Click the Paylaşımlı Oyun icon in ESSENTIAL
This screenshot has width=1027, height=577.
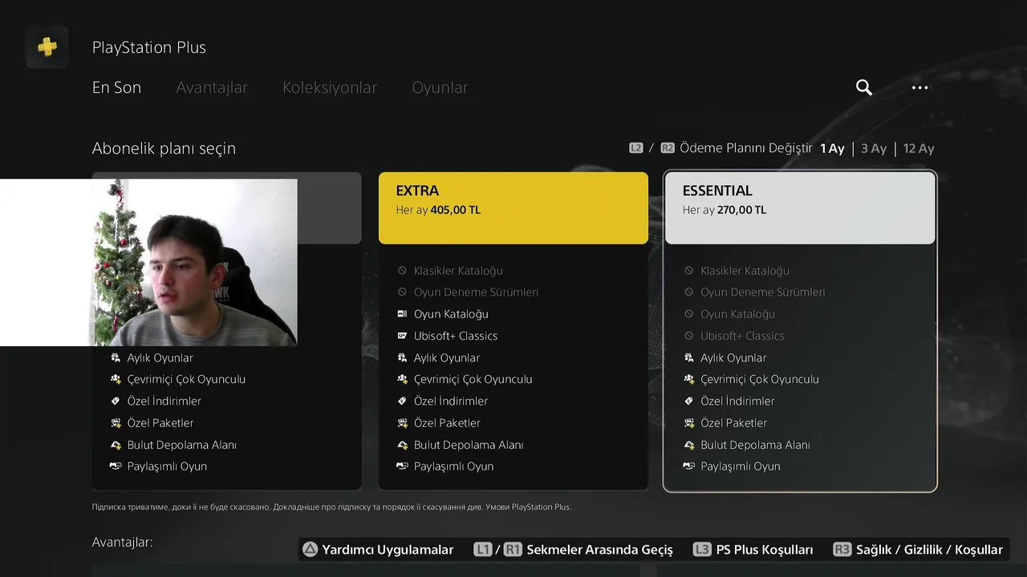coord(688,466)
